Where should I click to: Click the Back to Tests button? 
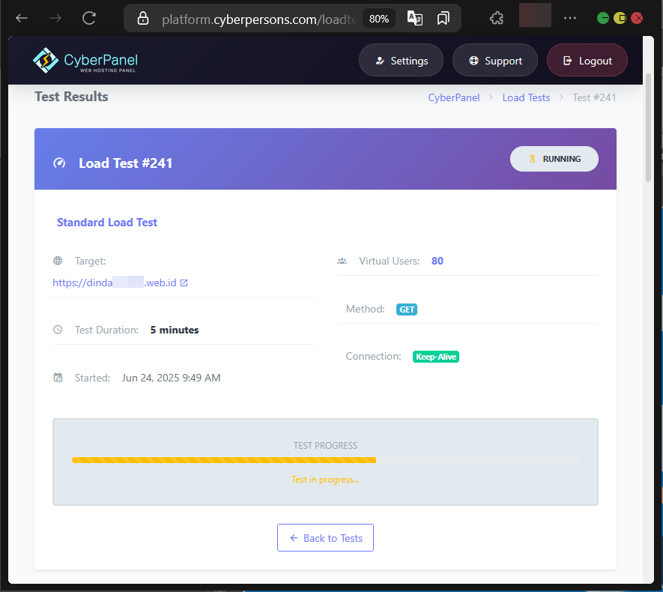click(325, 538)
